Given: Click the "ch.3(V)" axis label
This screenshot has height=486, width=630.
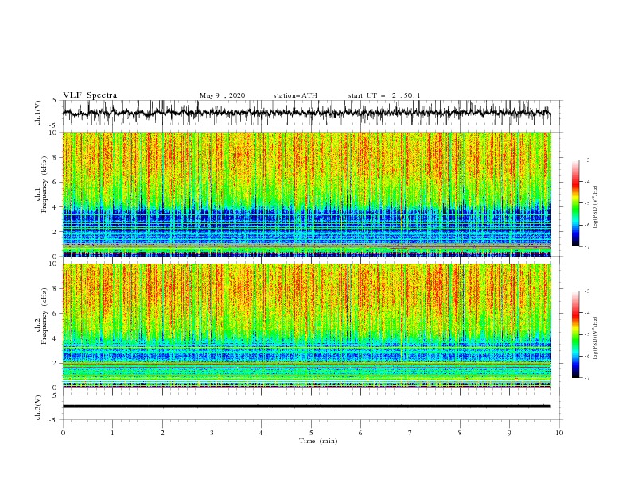Looking at the screenshot, I should [38, 407].
